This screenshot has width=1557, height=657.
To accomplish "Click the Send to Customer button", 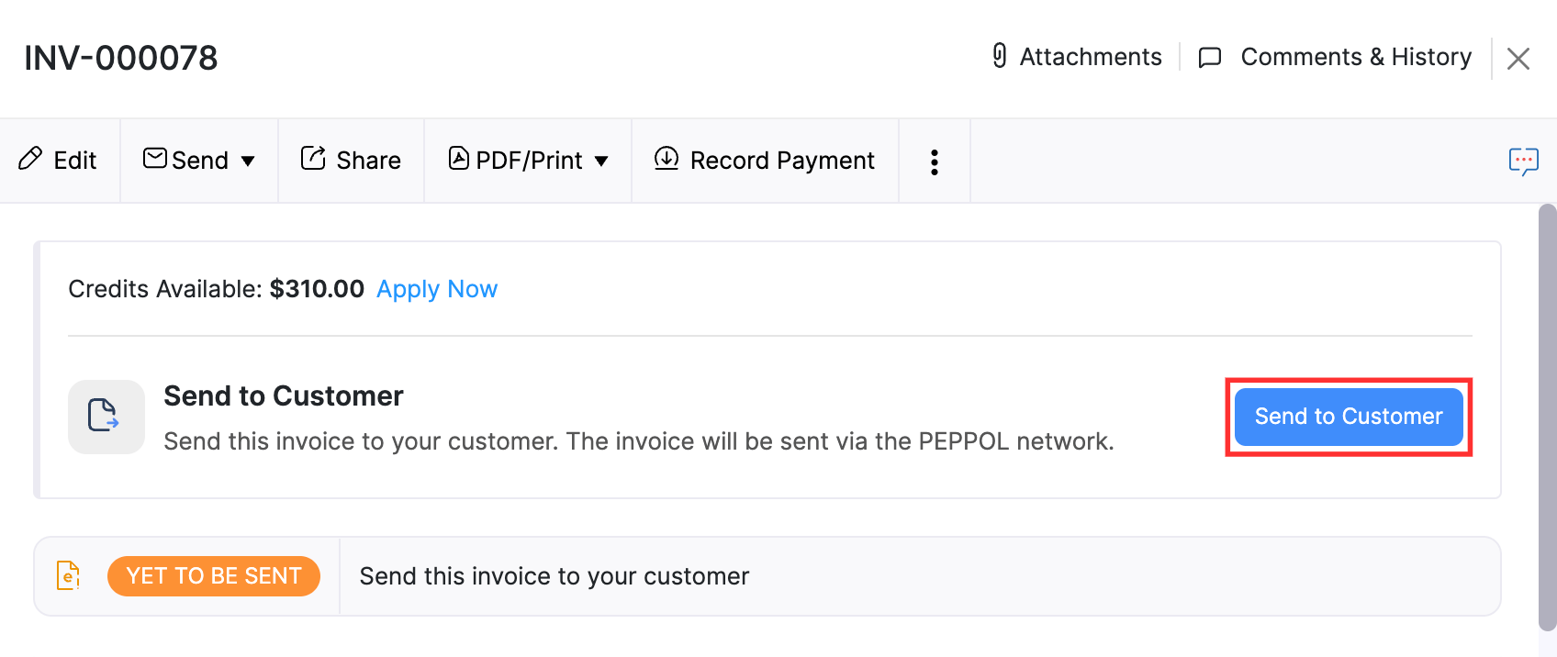I will (1348, 417).
